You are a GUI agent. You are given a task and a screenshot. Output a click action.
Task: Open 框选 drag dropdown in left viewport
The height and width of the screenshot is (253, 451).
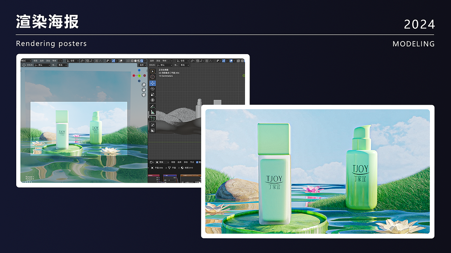click(62, 65)
